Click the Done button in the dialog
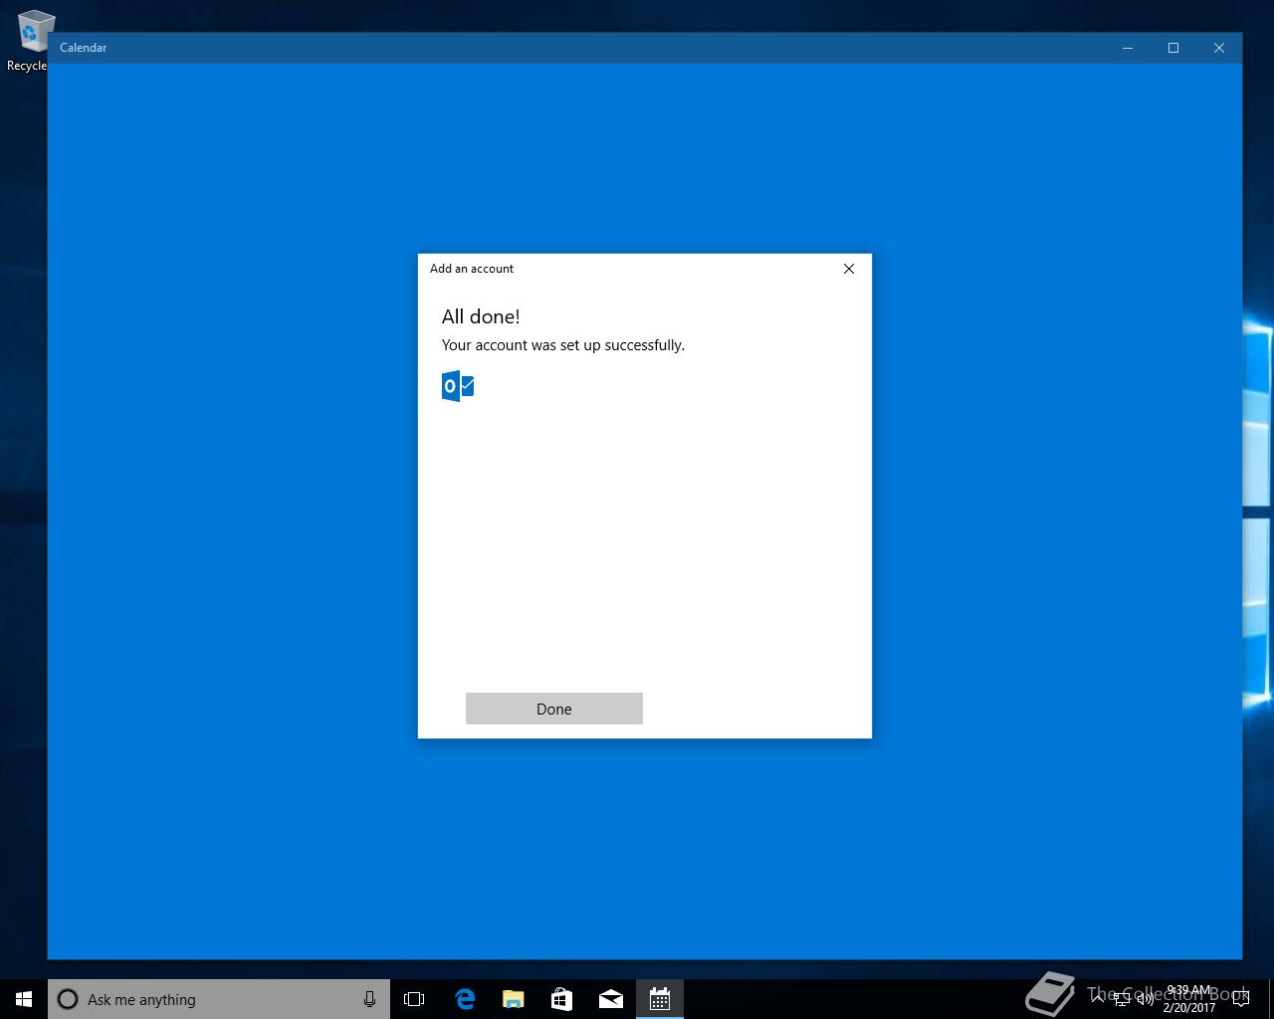This screenshot has width=1274, height=1019. 554,709
